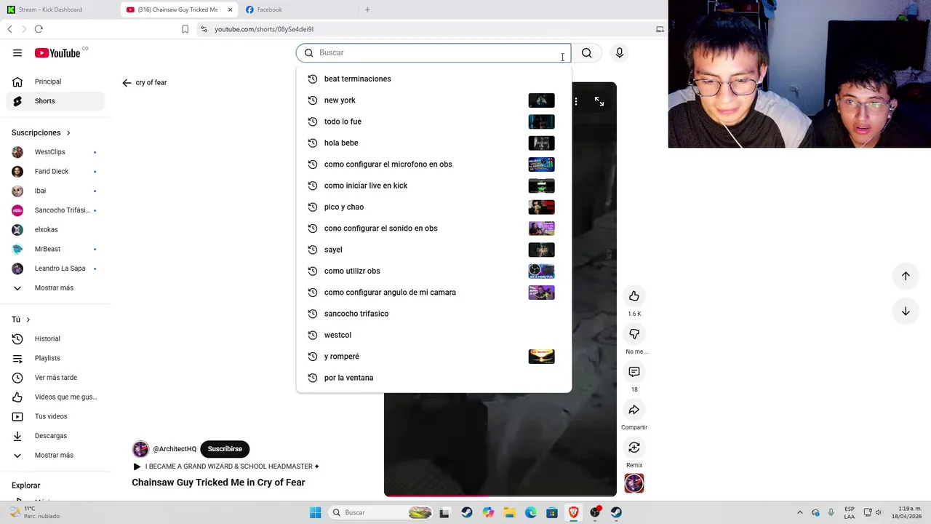The height and width of the screenshot is (524, 931).
Task: Select search suggestion pico y chao
Action: pos(433,207)
